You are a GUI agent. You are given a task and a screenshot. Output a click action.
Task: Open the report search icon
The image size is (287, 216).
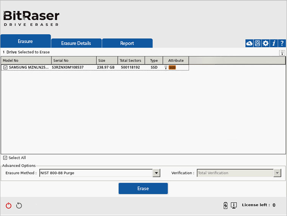point(258,44)
